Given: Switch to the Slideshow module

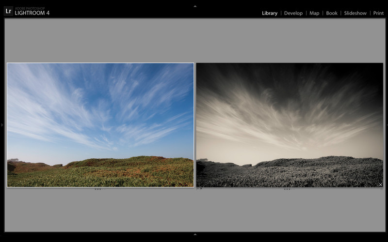Looking at the screenshot, I should coord(355,13).
